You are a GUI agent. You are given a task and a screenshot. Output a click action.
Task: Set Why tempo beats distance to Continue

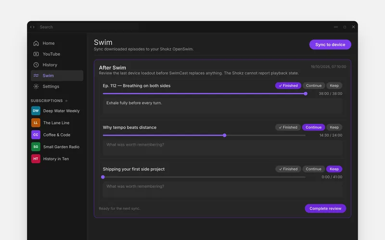point(313,127)
